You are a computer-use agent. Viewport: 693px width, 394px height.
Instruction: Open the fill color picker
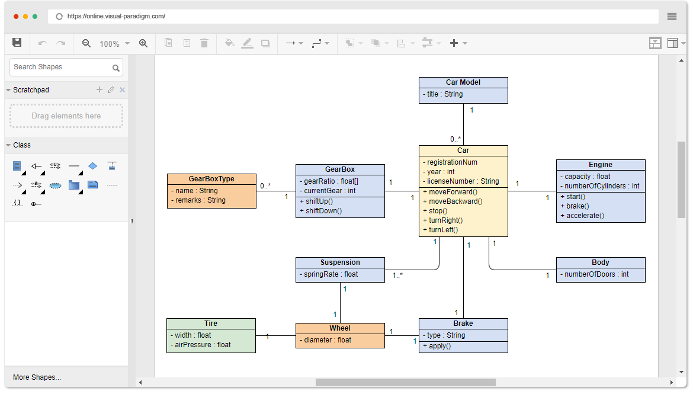[229, 43]
